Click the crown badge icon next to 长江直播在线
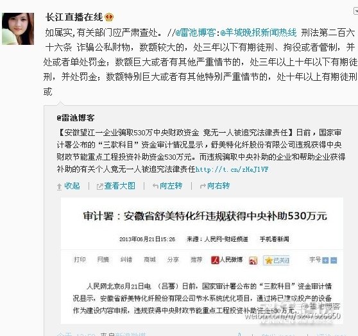 [109, 17]
